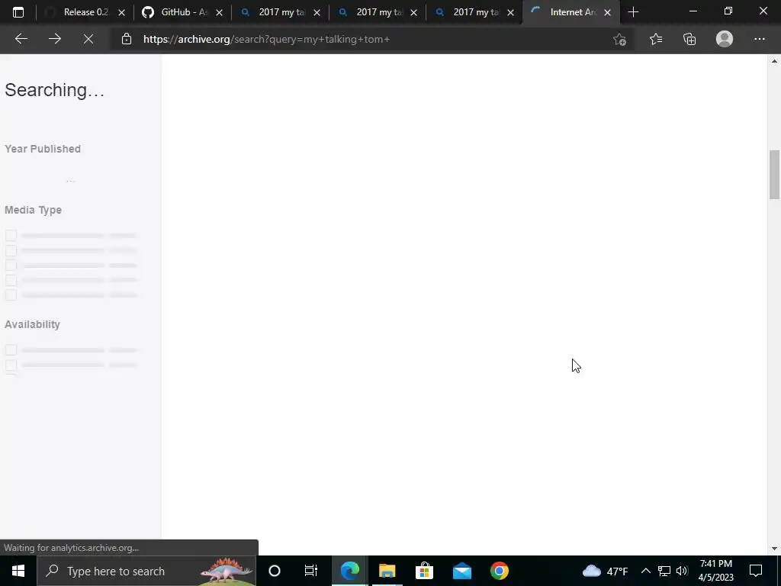Open Edge Settings and more menu

point(759,39)
